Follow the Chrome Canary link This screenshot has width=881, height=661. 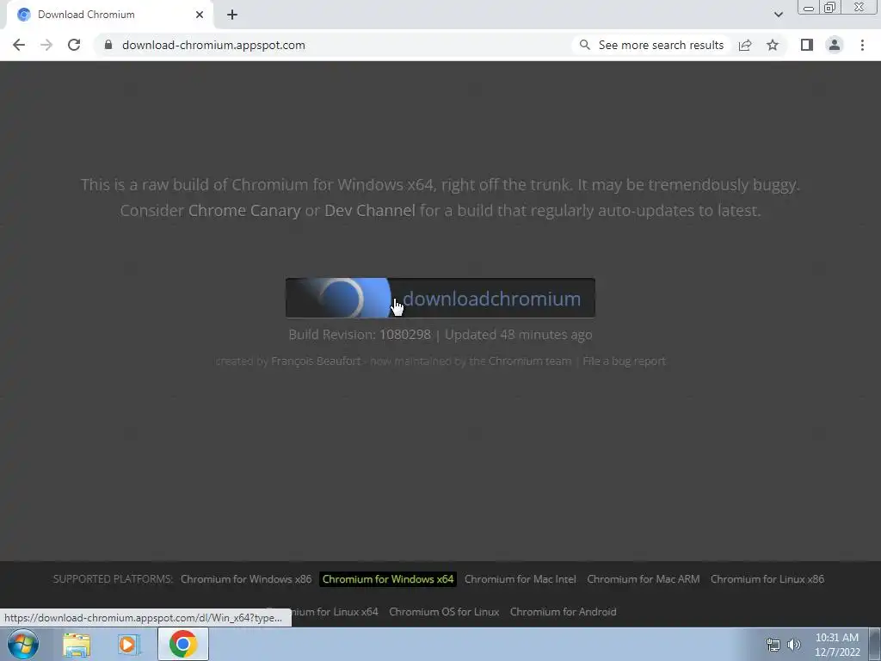[x=244, y=211]
